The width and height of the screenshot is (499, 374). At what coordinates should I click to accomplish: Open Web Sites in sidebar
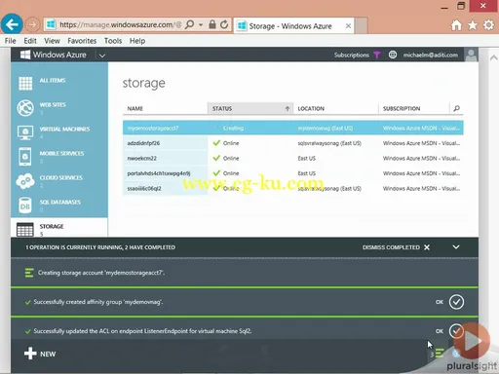(x=59, y=107)
